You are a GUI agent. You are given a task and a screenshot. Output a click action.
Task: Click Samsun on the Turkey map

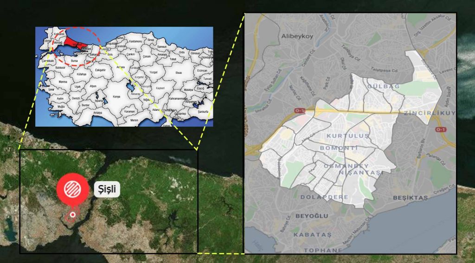pos(162,47)
